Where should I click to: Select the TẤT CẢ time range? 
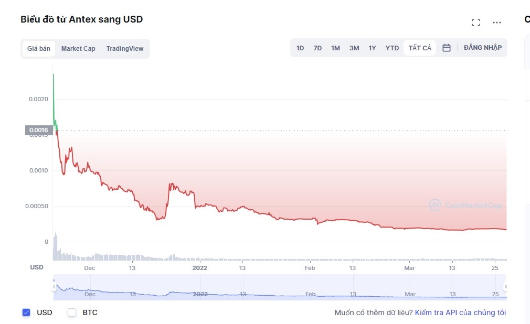pos(420,48)
